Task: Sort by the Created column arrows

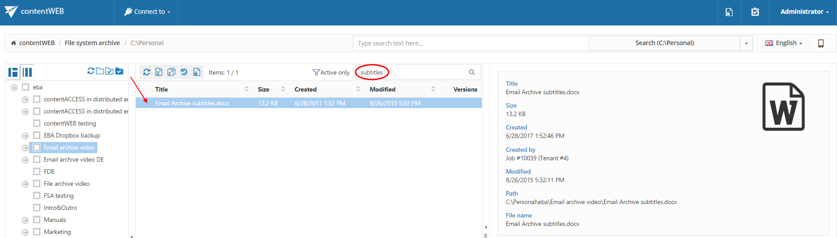Action: pyautogui.click(x=358, y=89)
